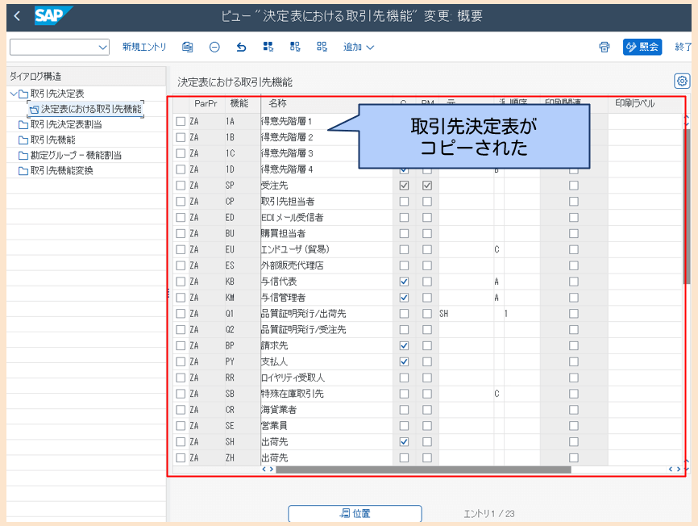Toggle the checked checkbox in 請求先 row
Viewport: 698px width, 526px height.
[x=404, y=345]
